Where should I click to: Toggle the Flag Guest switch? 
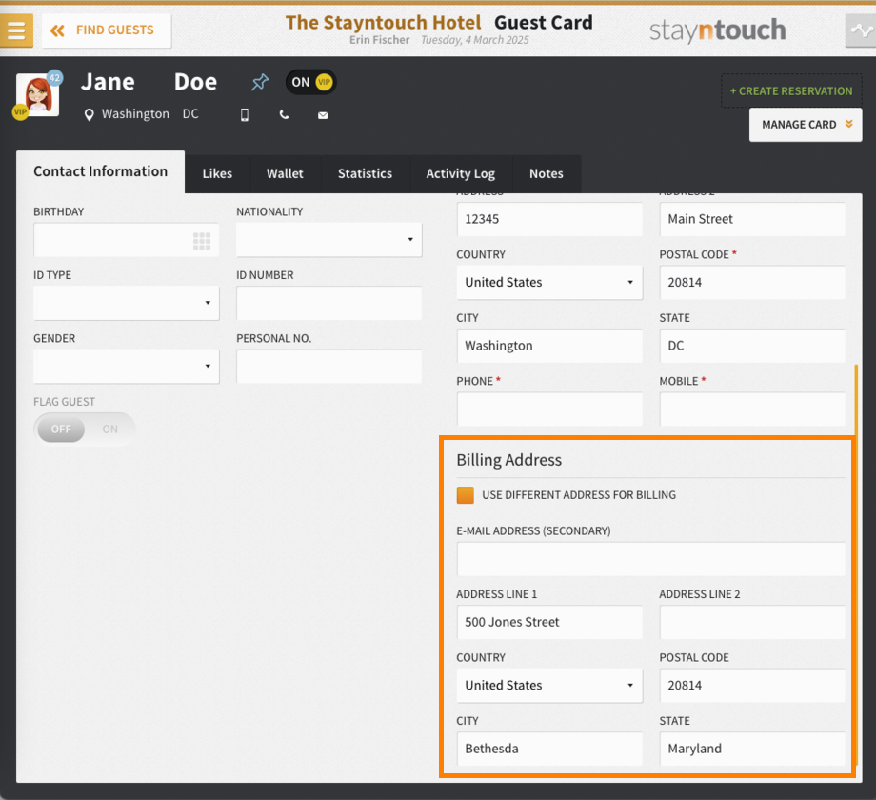point(85,430)
